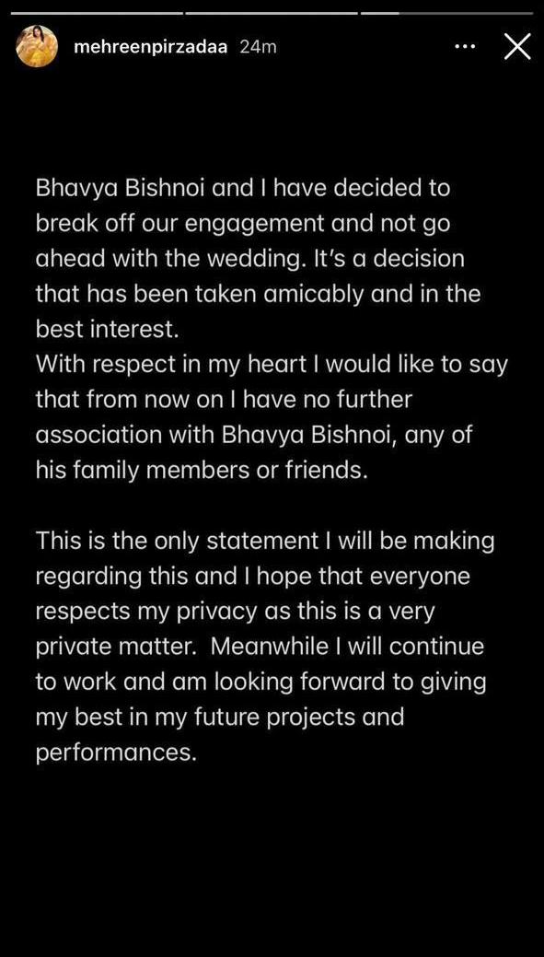
Task: Click the close X to exit the story
Action: point(516,46)
